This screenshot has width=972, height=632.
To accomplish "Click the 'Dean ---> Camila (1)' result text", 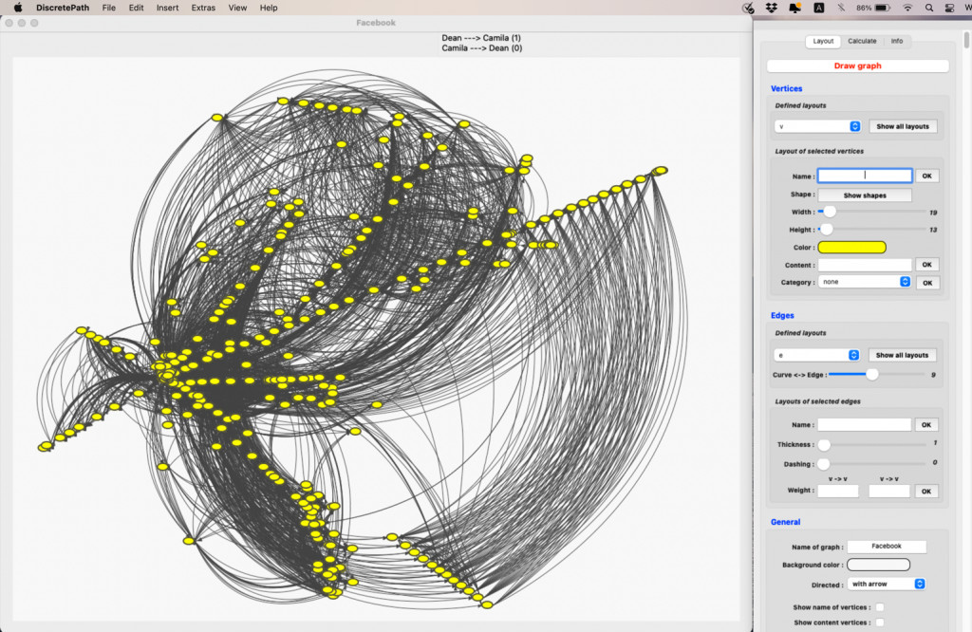I will (x=481, y=38).
